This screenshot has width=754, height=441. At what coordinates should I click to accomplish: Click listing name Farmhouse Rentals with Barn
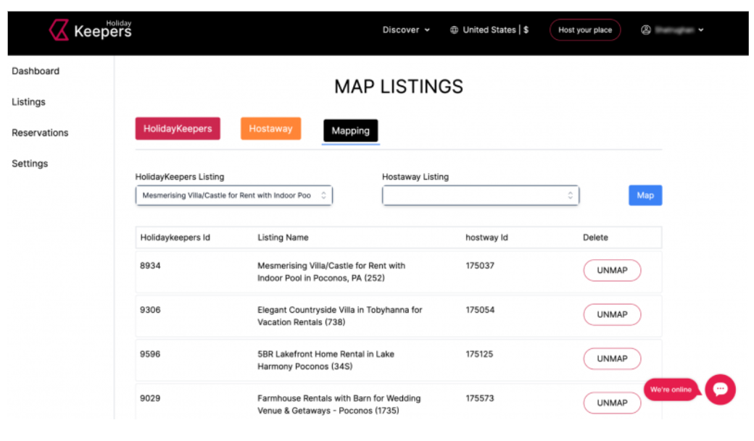[339, 405]
